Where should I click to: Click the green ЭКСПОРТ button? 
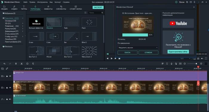[98, 7]
